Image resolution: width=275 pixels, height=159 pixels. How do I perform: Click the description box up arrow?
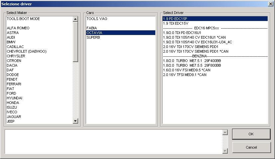[x=225, y=132]
